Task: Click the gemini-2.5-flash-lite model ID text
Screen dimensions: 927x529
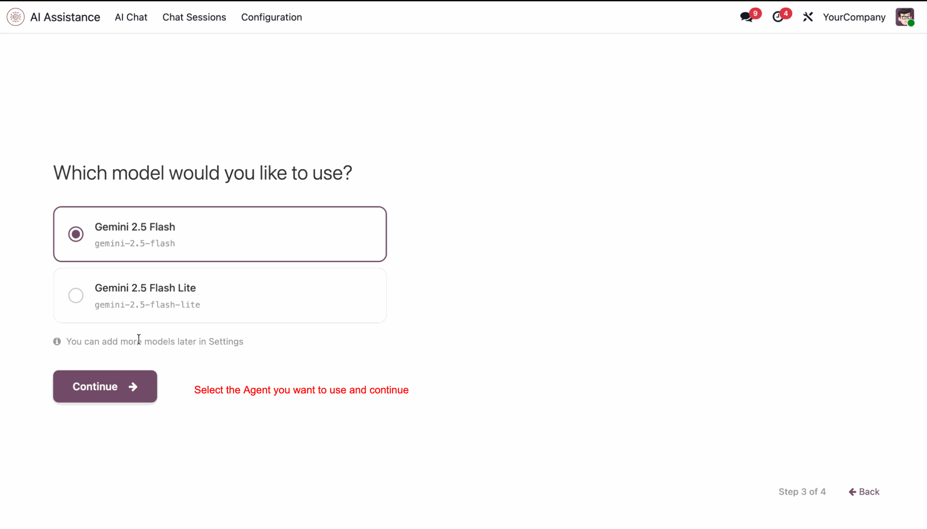Action: coord(147,305)
